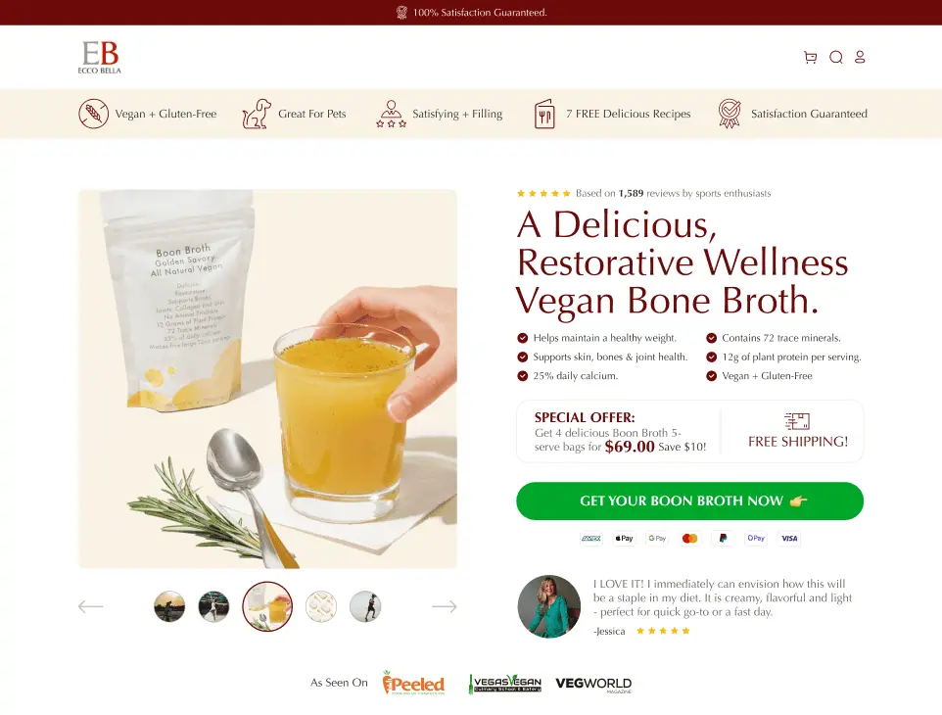
Task: Click the Peeled logo link
Action: [413, 683]
